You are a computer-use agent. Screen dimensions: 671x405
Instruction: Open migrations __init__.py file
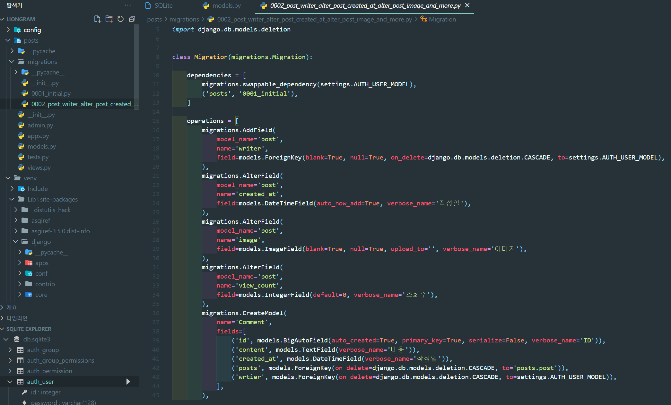(x=45, y=83)
